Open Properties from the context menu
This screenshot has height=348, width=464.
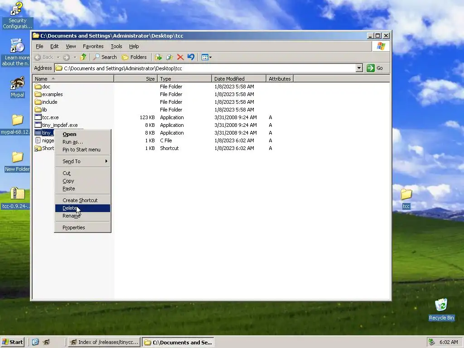[x=82, y=227]
